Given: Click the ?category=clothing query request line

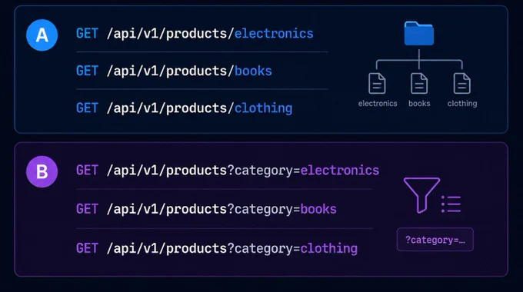Looking at the screenshot, I should click(x=217, y=248).
